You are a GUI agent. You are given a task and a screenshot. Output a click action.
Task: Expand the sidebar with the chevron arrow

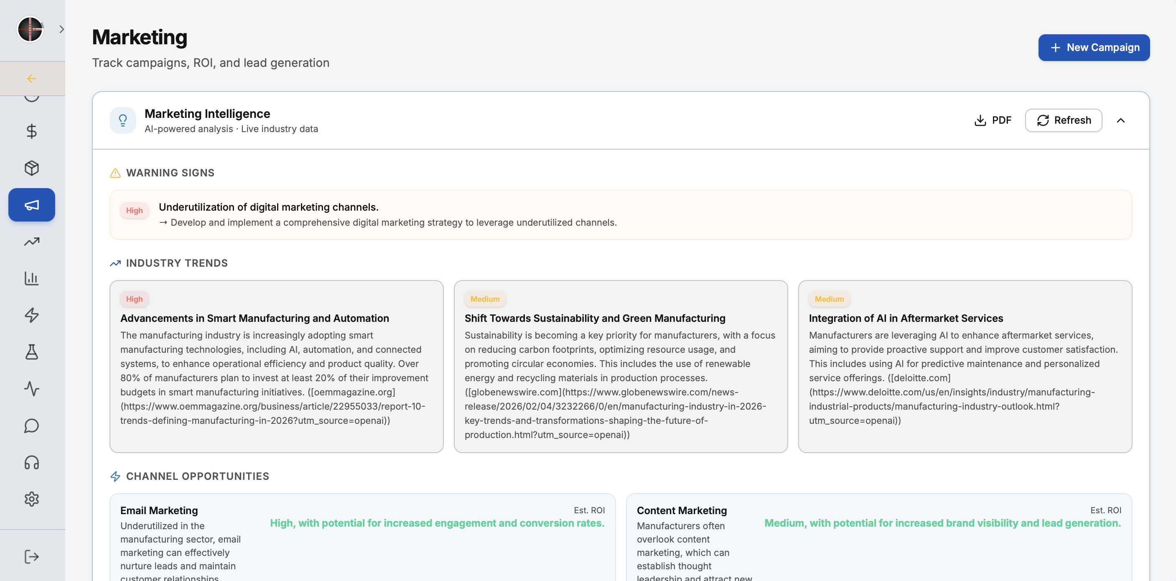click(x=61, y=29)
